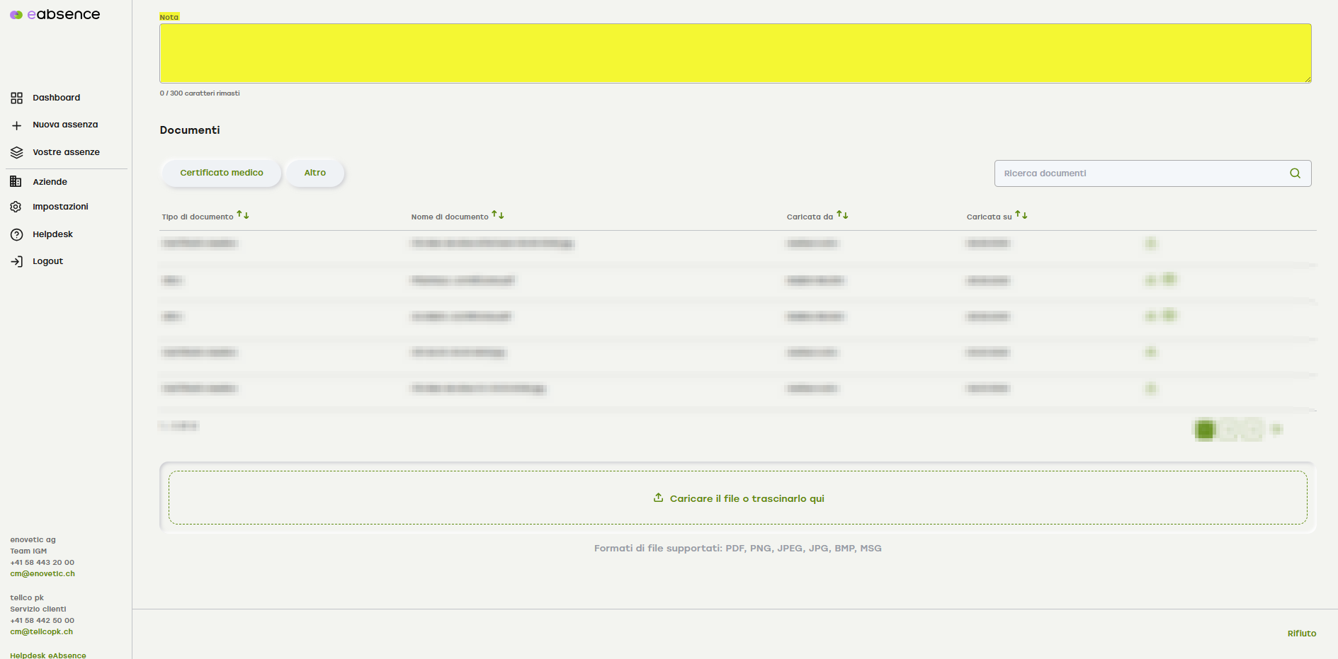The width and height of the screenshot is (1338, 659).
Task: Click the upload icon in the drop zone
Action: (x=658, y=498)
